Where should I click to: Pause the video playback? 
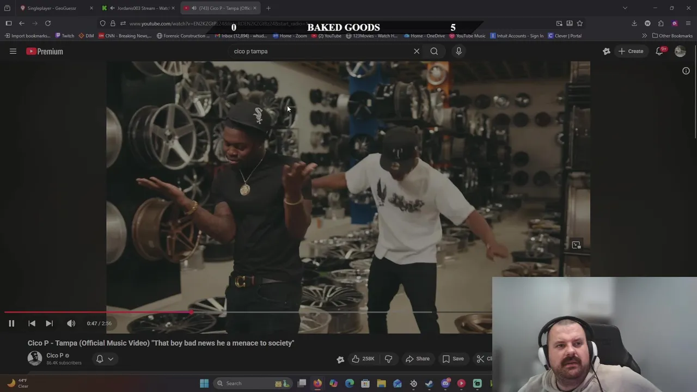tap(11, 323)
